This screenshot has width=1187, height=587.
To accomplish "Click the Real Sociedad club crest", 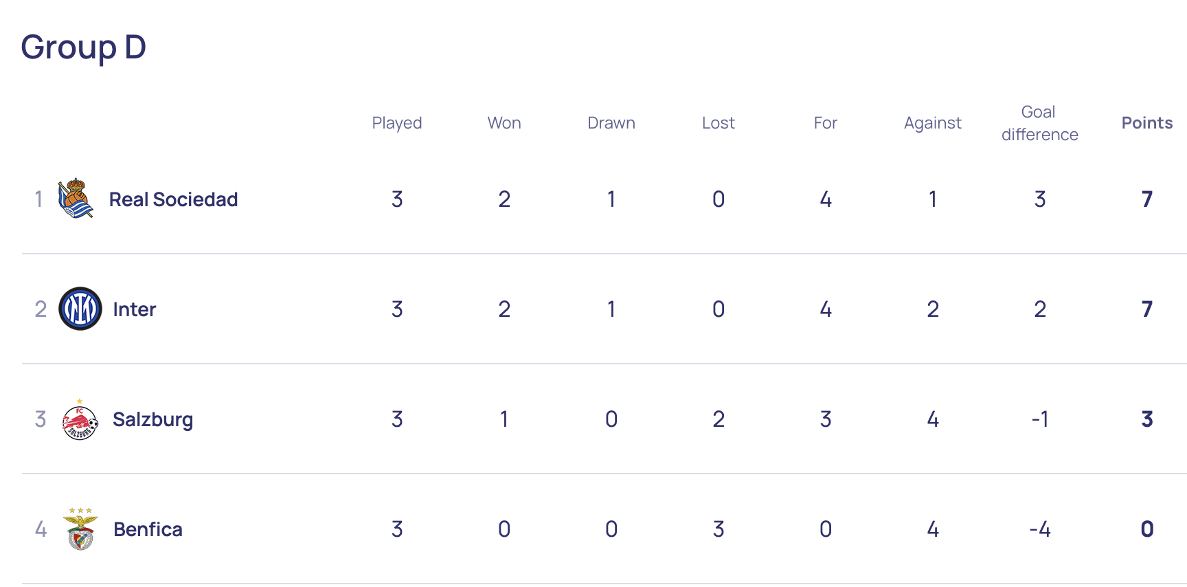I will coord(76,199).
